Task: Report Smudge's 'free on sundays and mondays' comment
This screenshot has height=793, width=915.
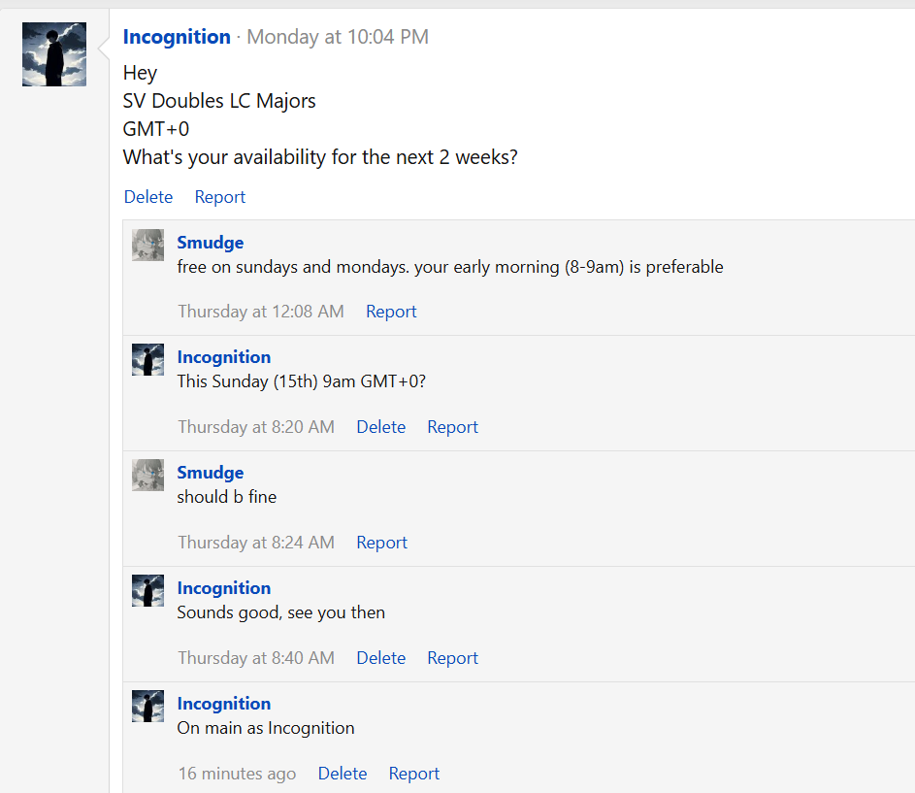Action: pos(391,312)
